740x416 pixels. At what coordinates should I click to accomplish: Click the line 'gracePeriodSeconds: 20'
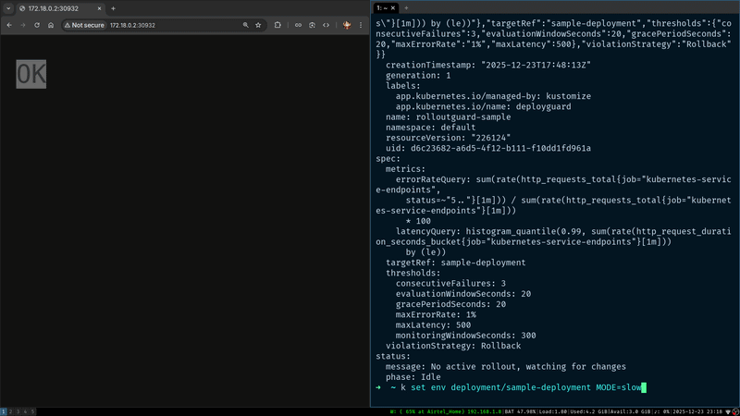pos(450,304)
